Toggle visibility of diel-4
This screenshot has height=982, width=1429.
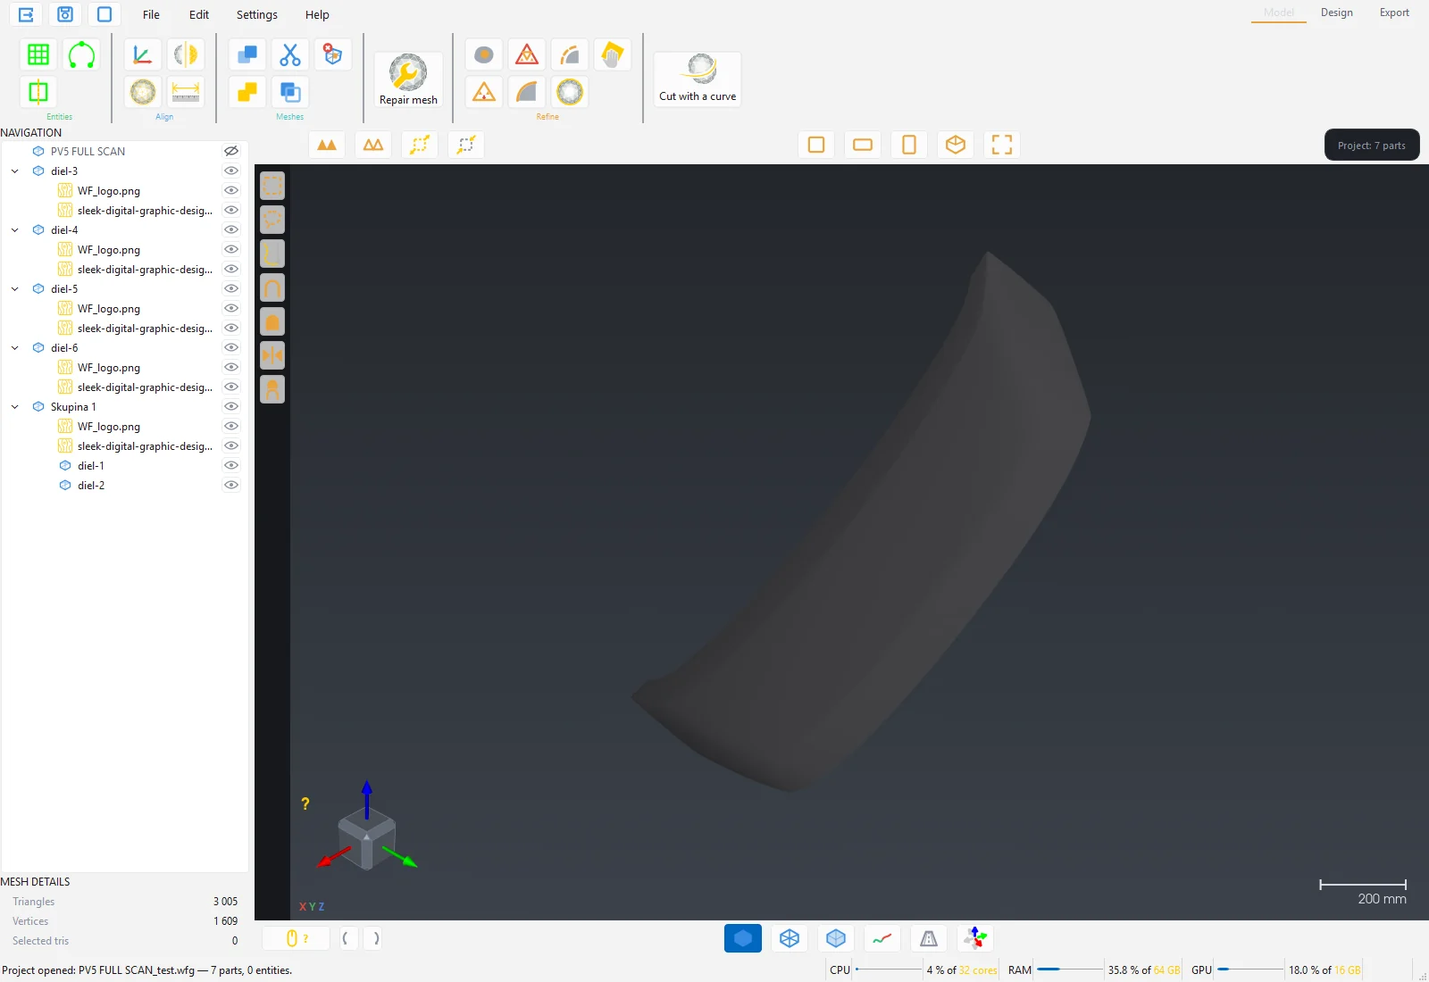coord(231,229)
